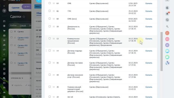Click the double-slash icon in left sidebar

point(4,45)
